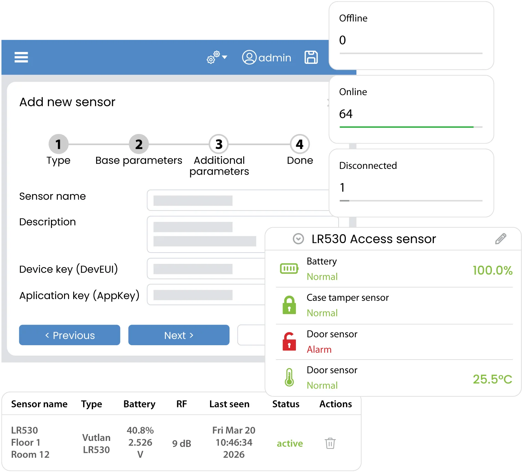Click the save floppy disk icon

click(311, 57)
